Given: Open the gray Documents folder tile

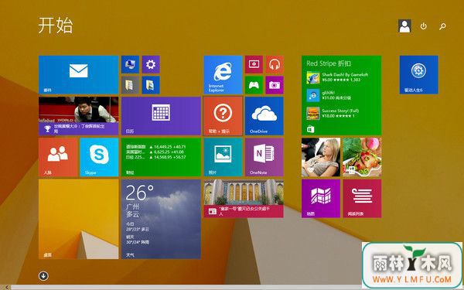Looking at the screenshot, I should point(130,85).
